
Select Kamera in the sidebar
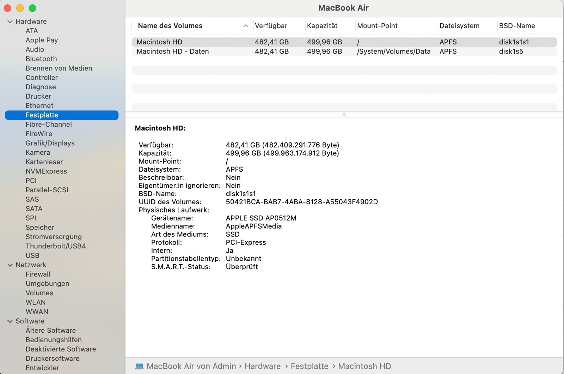(x=38, y=152)
